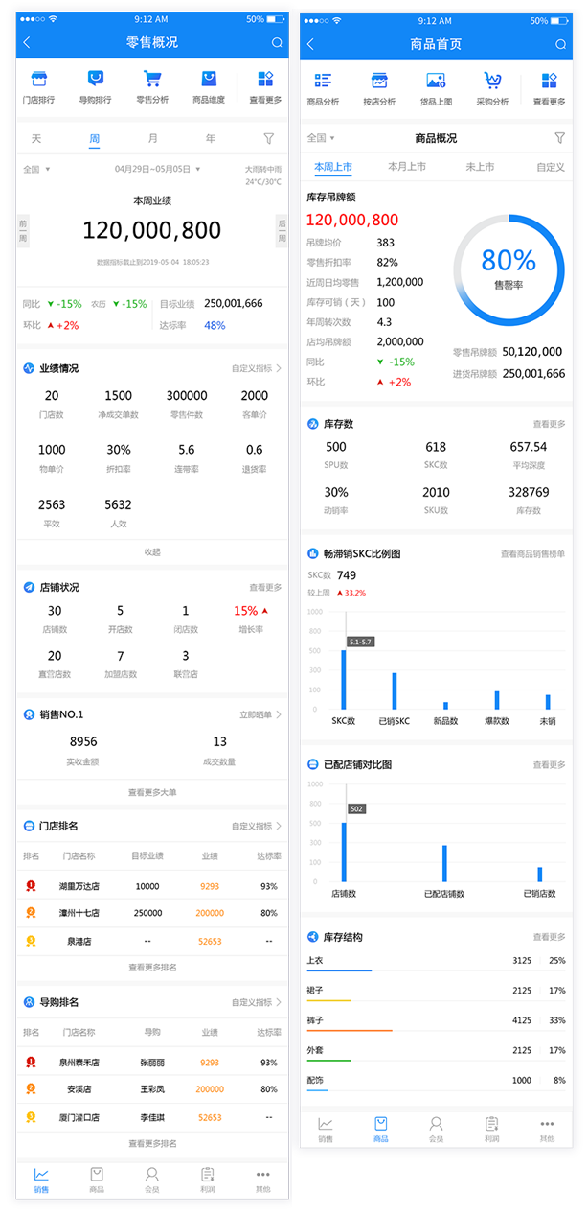Tap 查看更多 grid icon on 商品首页 screen
This screenshot has width=588, height=1216.
tap(549, 81)
